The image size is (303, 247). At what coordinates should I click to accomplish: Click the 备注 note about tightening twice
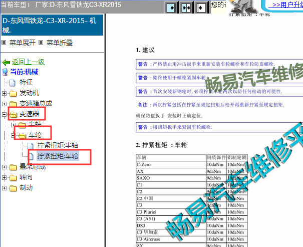[211, 105]
